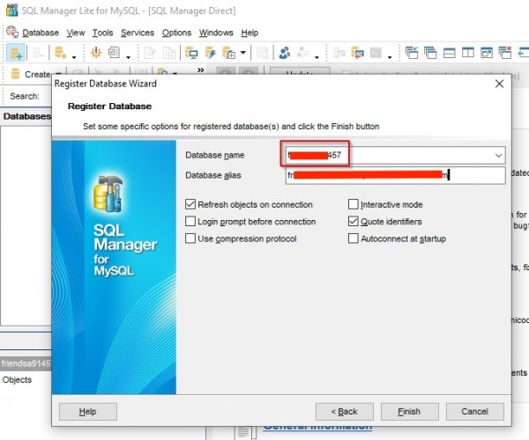Open the Tools menu
Image resolution: width=529 pixels, height=440 pixels.
(102, 33)
